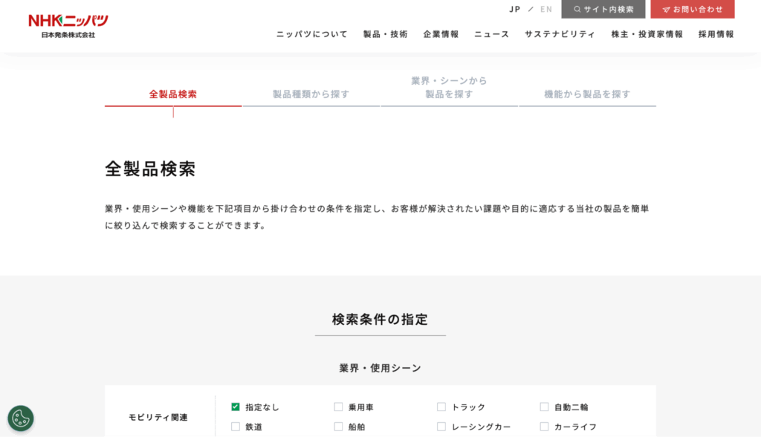
Task: Switch language to EN
Action: tap(546, 10)
